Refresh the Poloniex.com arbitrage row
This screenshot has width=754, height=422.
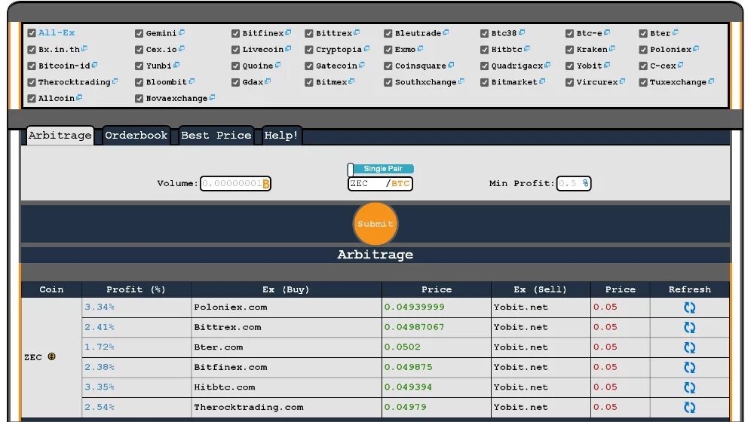[x=690, y=307]
